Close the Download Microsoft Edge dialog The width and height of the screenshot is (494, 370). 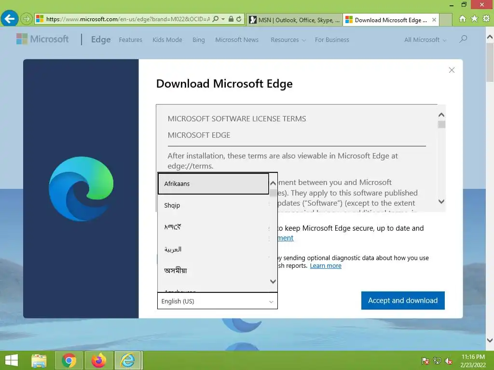pyautogui.click(x=452, y=70)
